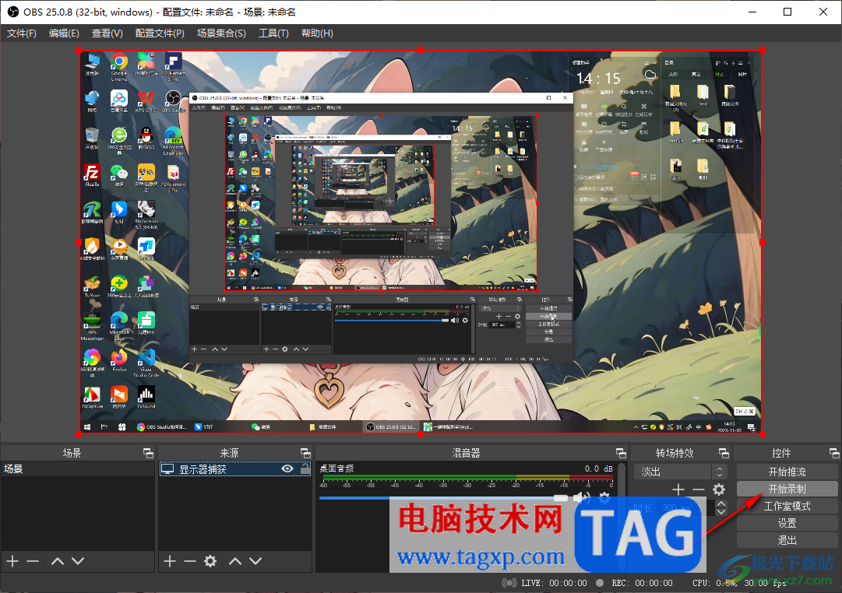This screenshot has width=842, height=593.
Task: Open the 编辑(E) menu
Action: [x=64, y=33]
